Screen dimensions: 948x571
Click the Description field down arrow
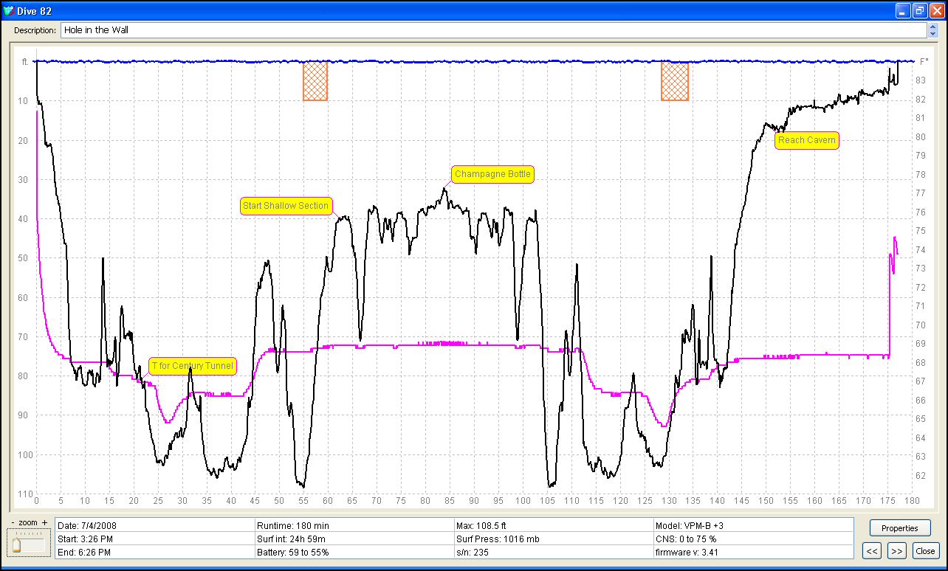(932, 34)
